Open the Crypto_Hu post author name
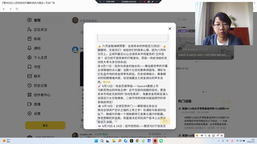The height and width of the screenshot is (144, 257). point(86,134)
